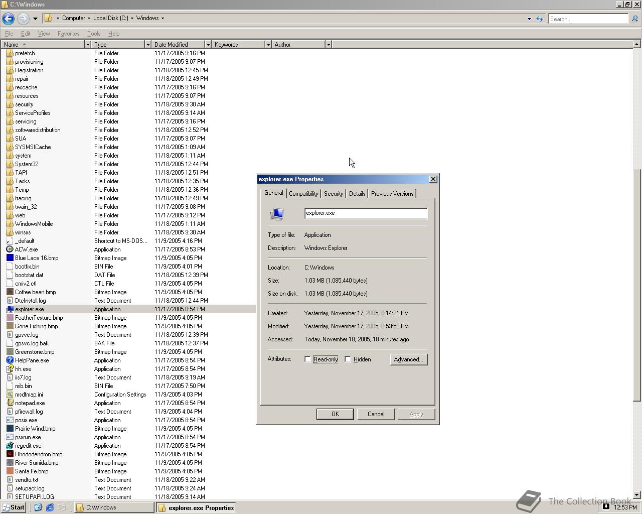Screen dimensions: 642x514
Task: Tick the Hidden attribute checkbox
Action: [348, 359]
